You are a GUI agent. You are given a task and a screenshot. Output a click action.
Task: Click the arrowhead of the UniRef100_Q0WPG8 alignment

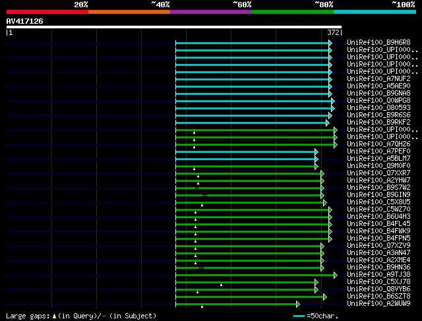pos(333,101)
